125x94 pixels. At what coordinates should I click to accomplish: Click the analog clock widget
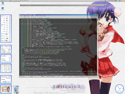click(x=120, y=89)
